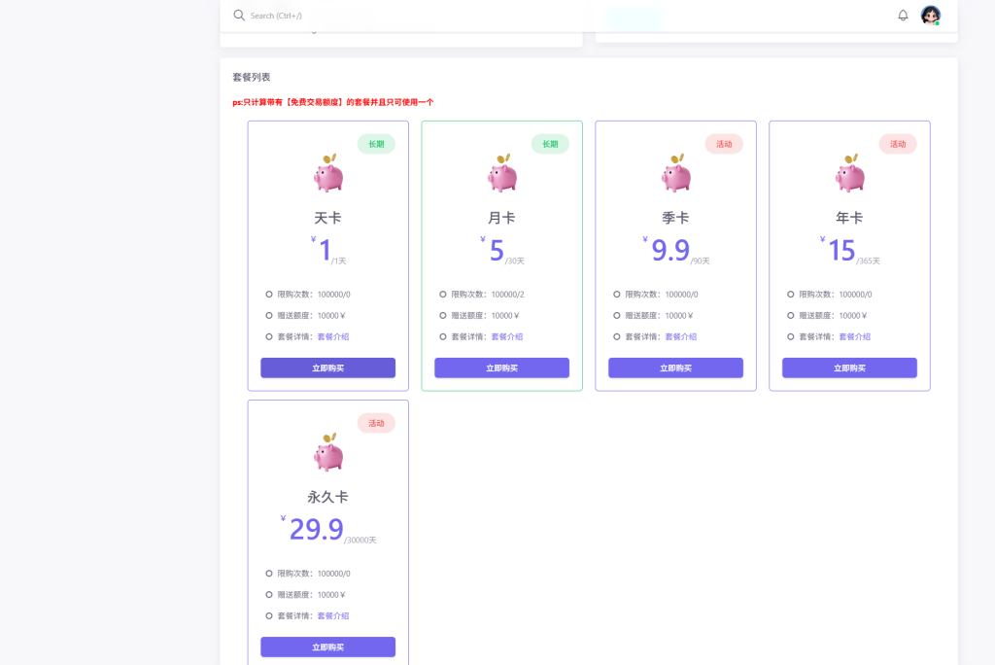
Task: Open the user avatar menu
Action: point(930,16)
